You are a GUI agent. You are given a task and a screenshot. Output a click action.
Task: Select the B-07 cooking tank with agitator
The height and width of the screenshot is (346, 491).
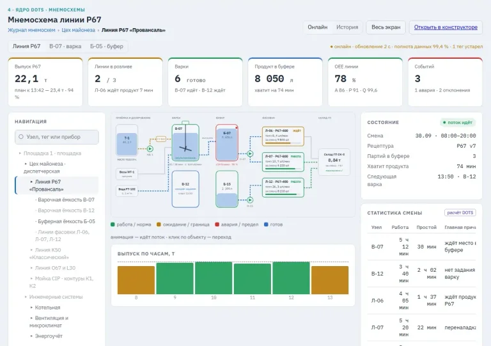[x=185, y=143]
